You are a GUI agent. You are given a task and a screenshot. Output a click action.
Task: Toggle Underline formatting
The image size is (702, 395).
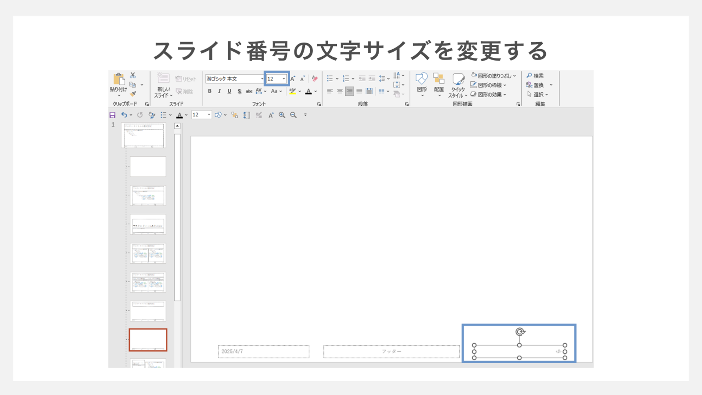[229, 91]
